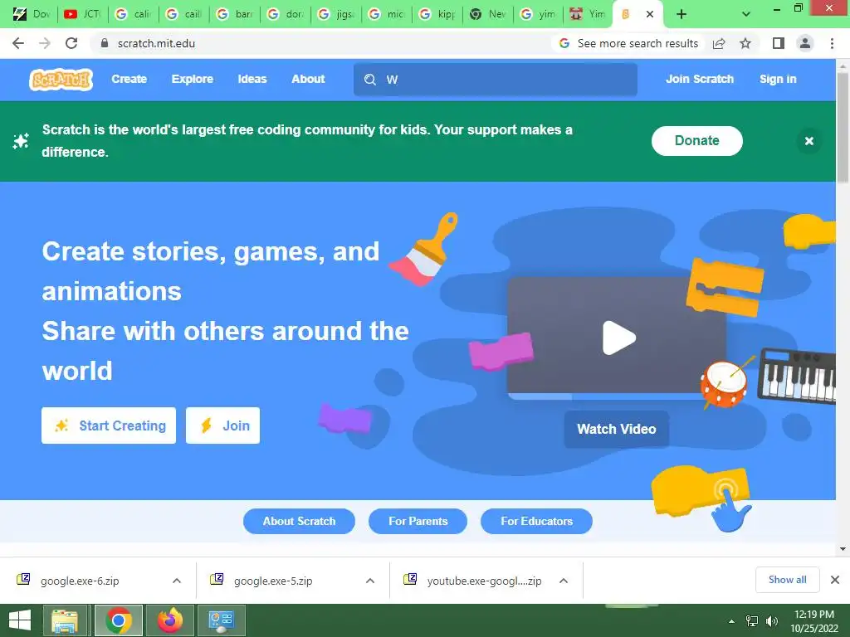Toggle the browser side panel
850x637 pixels.
[779, 43]
